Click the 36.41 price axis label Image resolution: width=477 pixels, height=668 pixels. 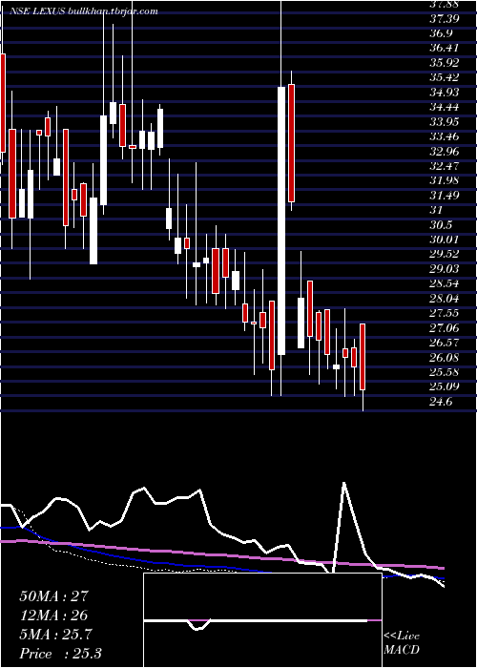point(444,48)
